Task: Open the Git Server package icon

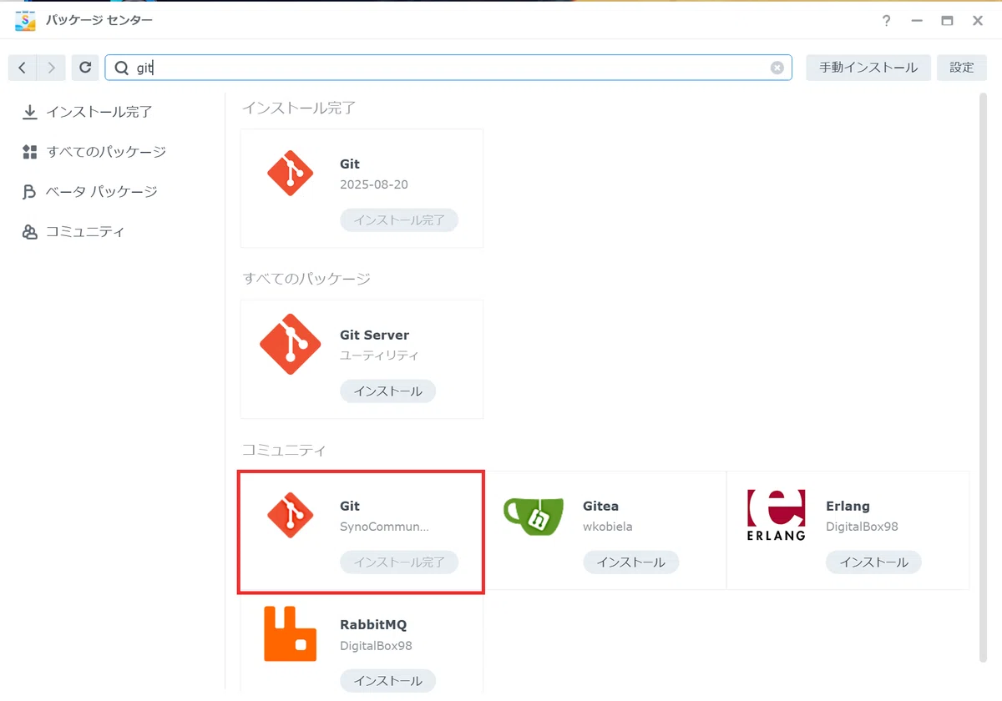Action: pyautogui.click(x=291, y=344)
